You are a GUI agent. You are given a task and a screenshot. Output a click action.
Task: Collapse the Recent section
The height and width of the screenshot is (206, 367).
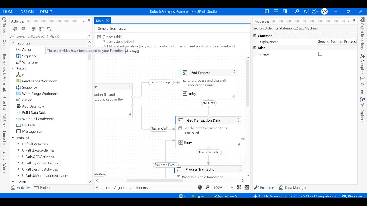point(13,68)
